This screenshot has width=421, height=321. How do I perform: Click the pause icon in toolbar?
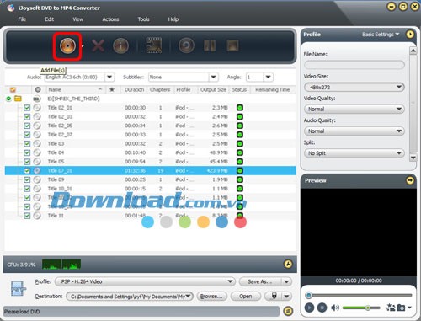[x=210, y=45]
